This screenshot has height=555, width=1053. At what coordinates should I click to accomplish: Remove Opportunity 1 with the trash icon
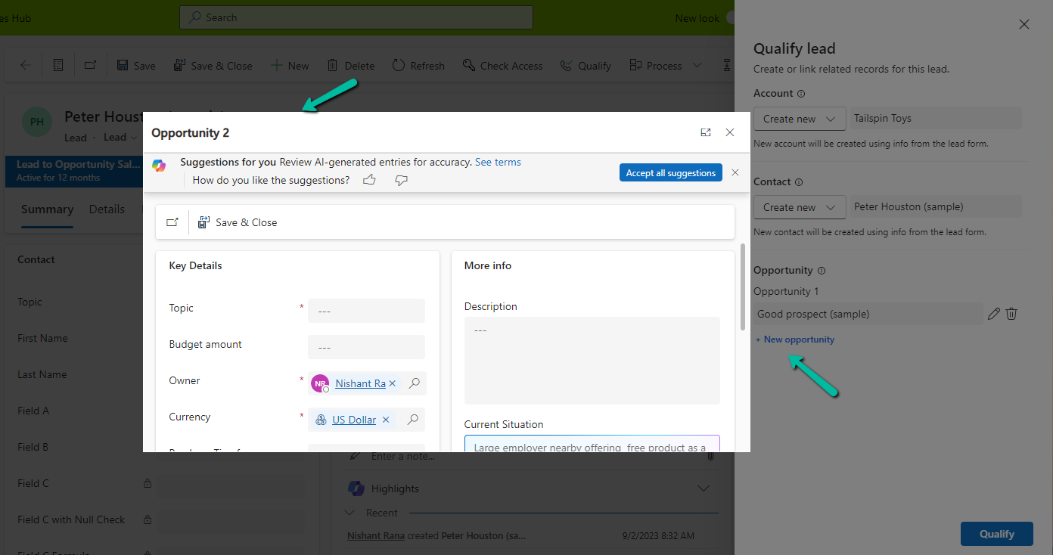click(x=1011, y=313)
